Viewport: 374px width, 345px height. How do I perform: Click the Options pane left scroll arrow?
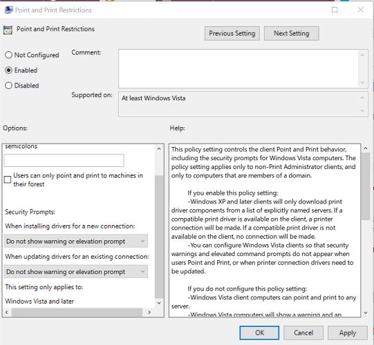click(x=7, y=312)
